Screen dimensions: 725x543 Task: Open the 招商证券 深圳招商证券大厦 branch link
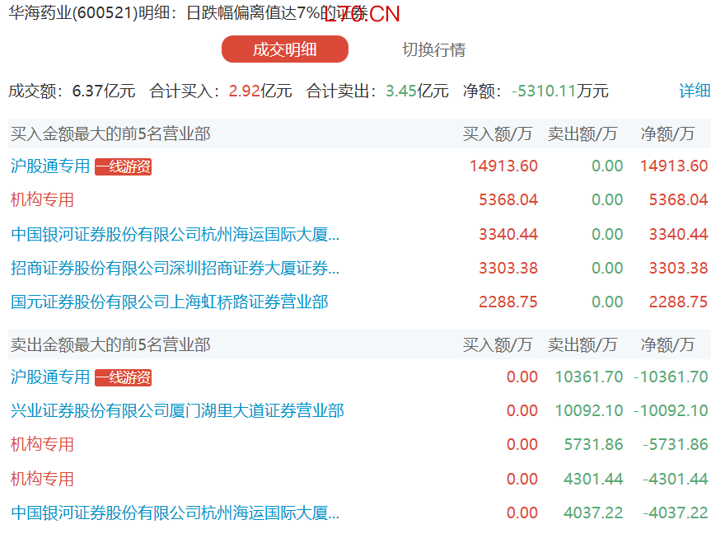click(175, 269)
